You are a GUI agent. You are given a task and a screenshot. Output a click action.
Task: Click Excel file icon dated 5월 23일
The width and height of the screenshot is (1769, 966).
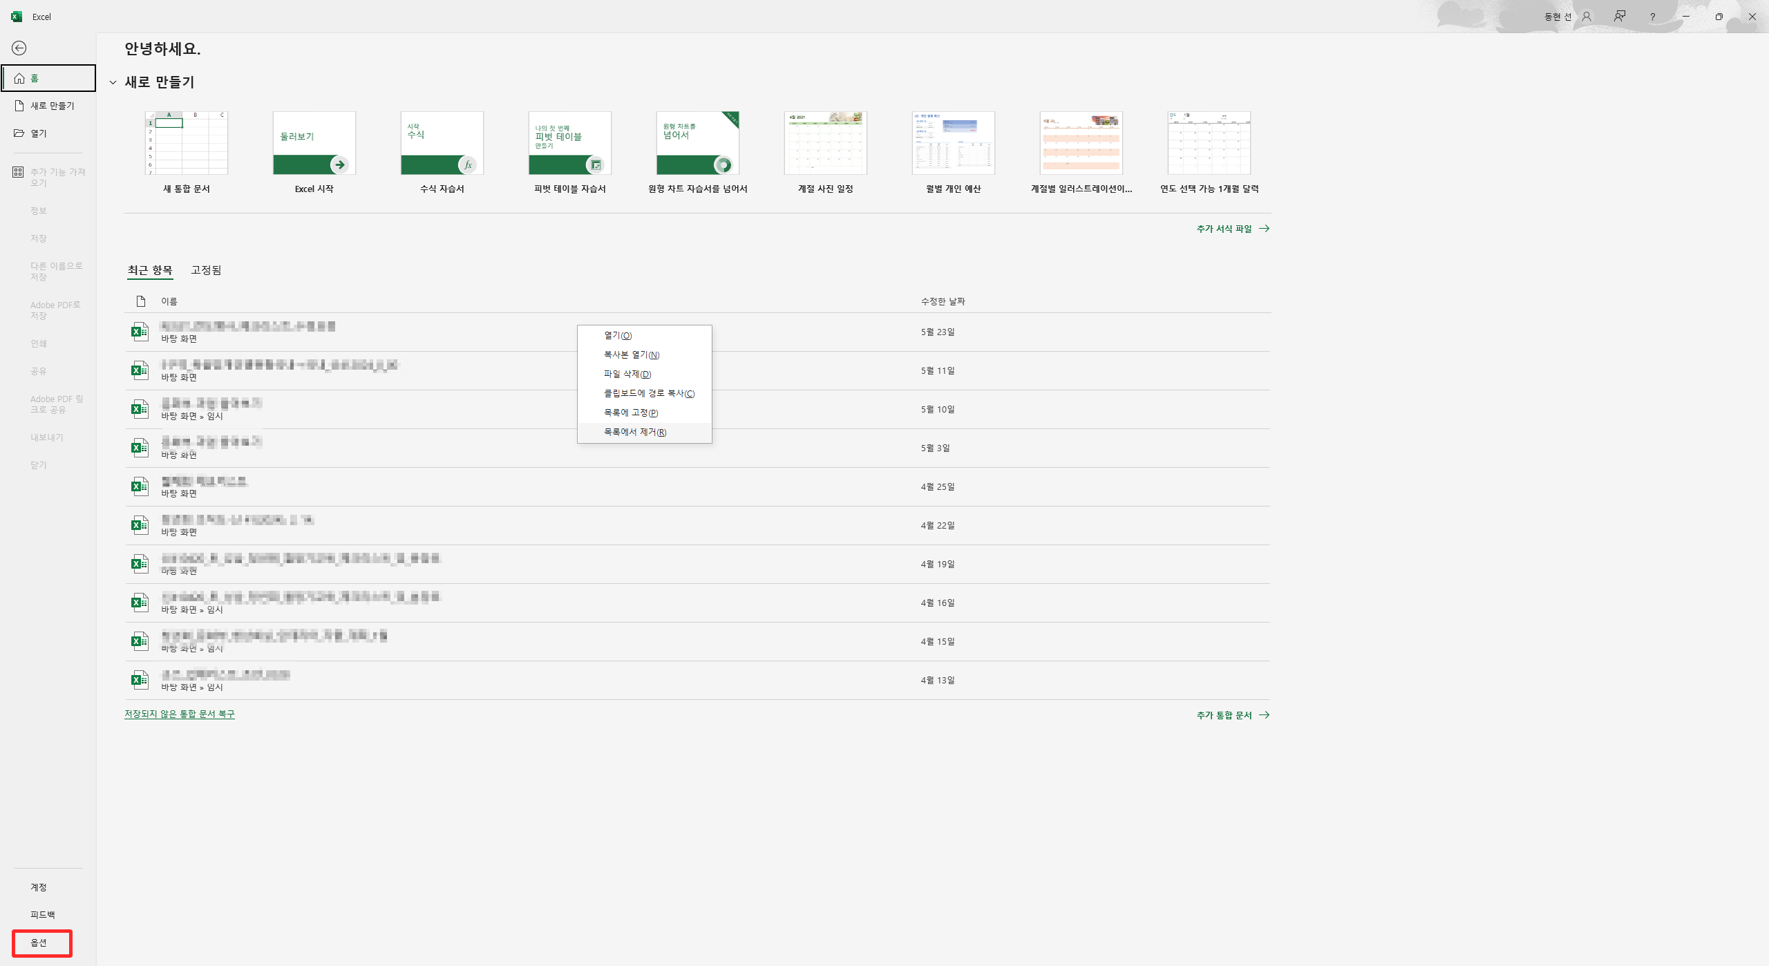(x=140, y=332)
